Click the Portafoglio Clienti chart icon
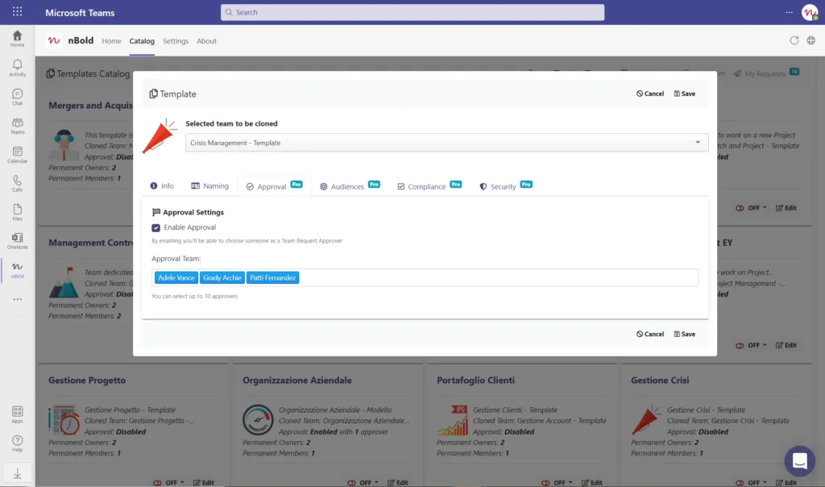 tap(452, 419)
